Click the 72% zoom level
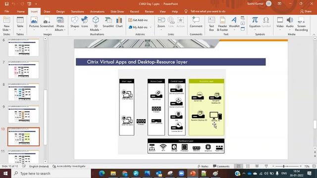The image size is (317, 178). 307,166
